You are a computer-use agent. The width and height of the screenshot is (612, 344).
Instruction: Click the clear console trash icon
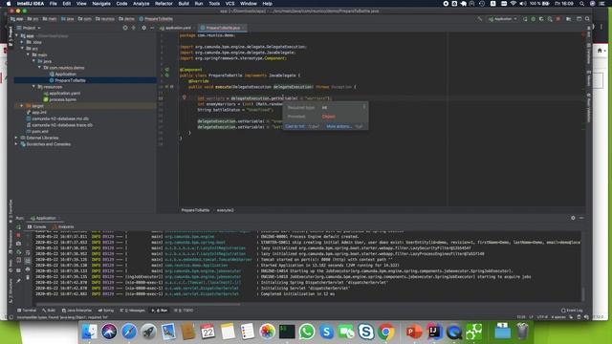28,277
